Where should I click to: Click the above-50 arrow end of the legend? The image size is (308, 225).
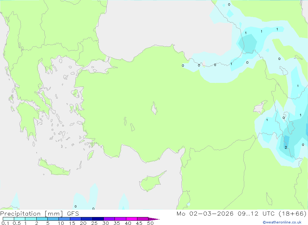[154, 219]
